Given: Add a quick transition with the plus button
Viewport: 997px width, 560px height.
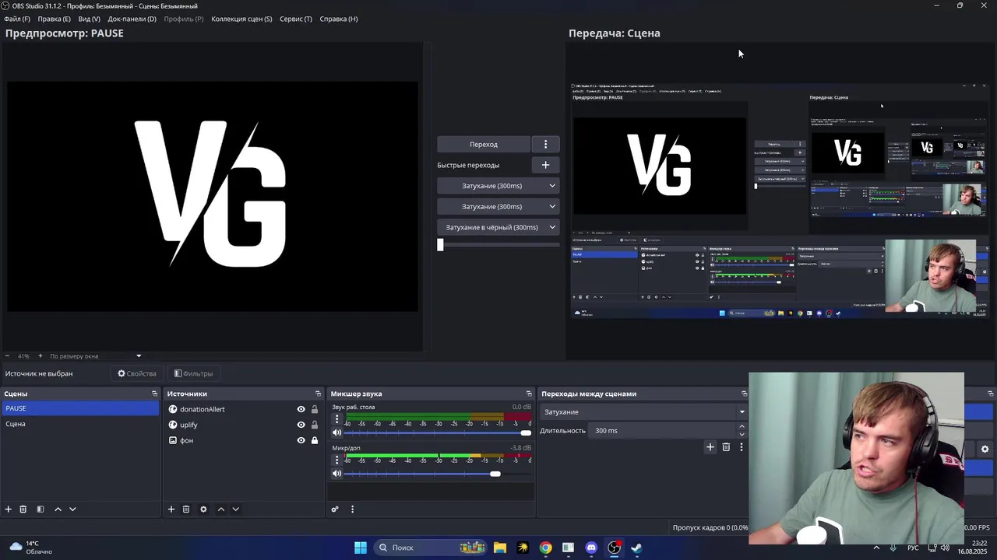Looking at the screenshot, I should [x=545, y=165].
